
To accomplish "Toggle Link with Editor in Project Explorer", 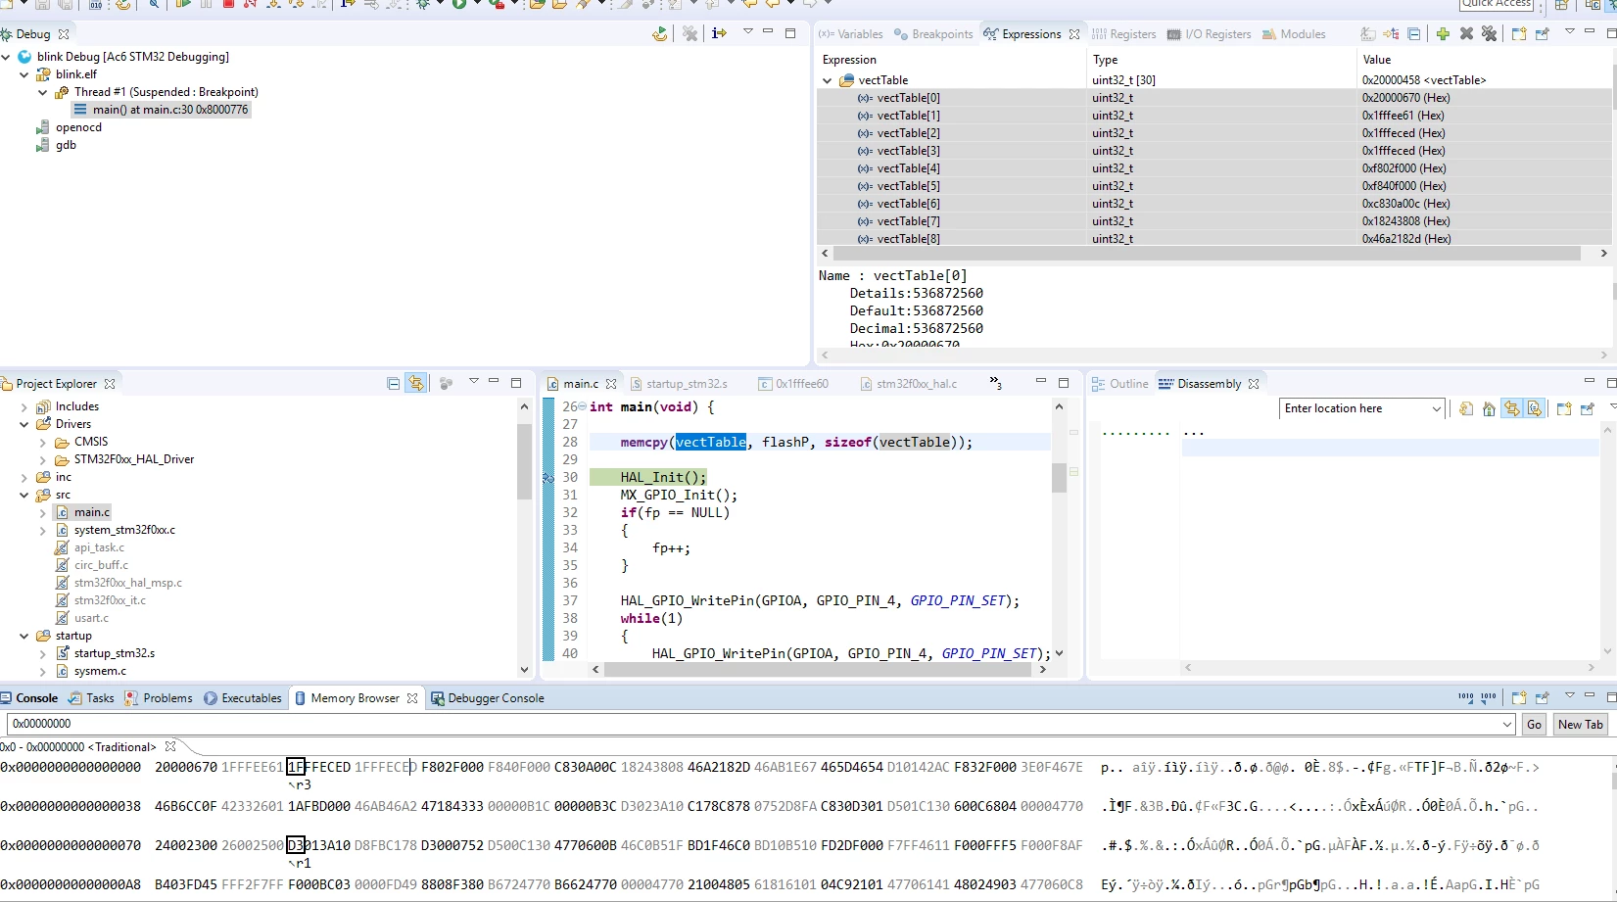I will click(x=416, y=383).
